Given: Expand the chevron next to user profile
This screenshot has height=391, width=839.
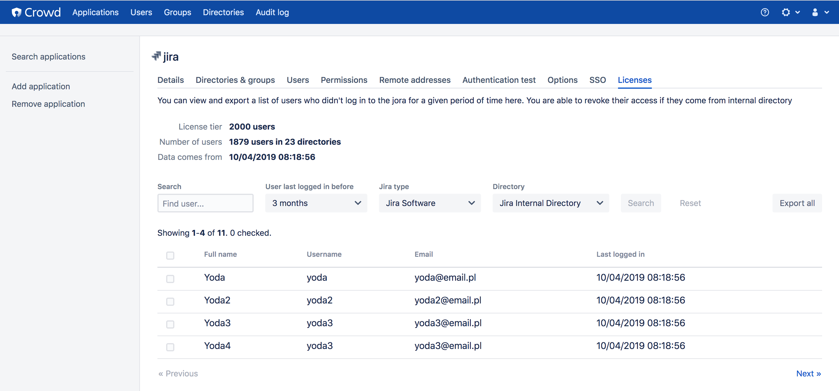Looking at the screenshot, I should click(827, 12).
